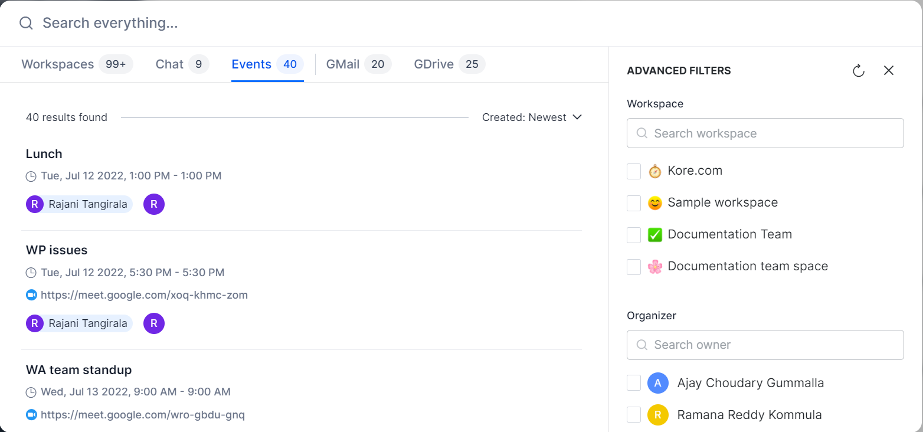The image size is (923, 432).
Task: Click the clock icon under Lunch event
Action: tap(31, 176)
